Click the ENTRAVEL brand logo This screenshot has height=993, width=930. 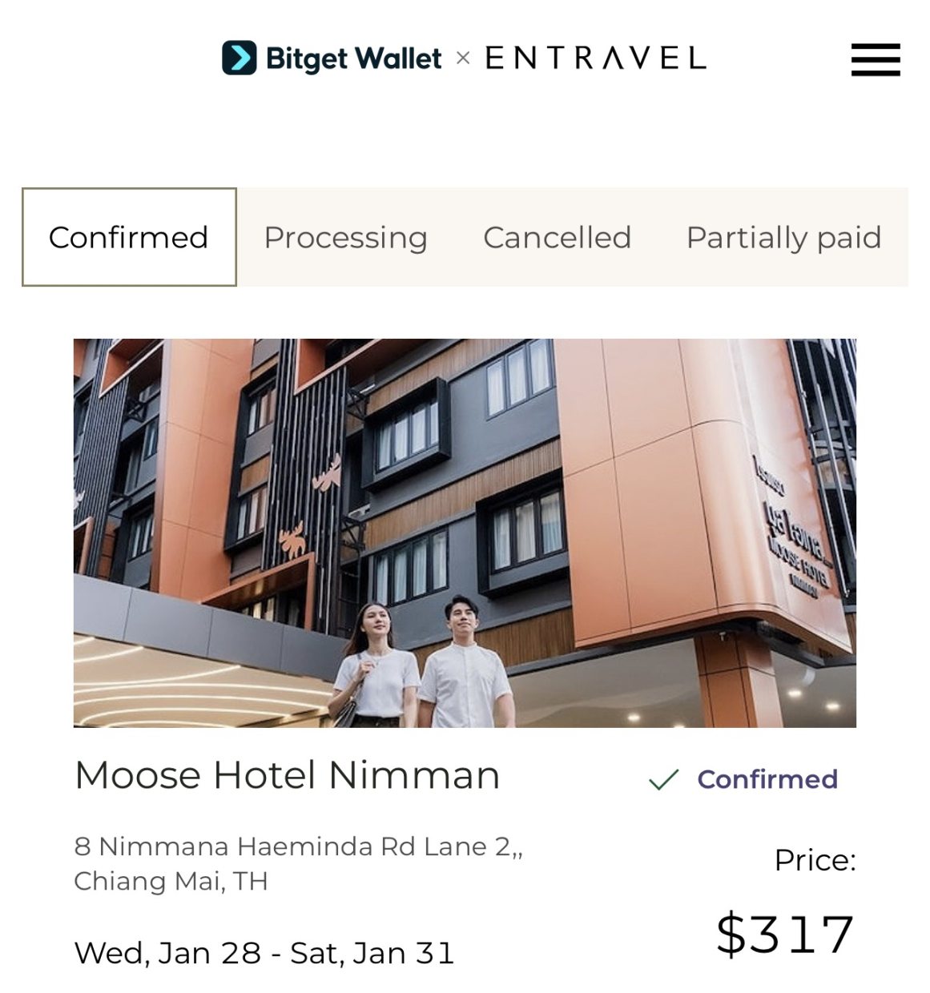595,58
